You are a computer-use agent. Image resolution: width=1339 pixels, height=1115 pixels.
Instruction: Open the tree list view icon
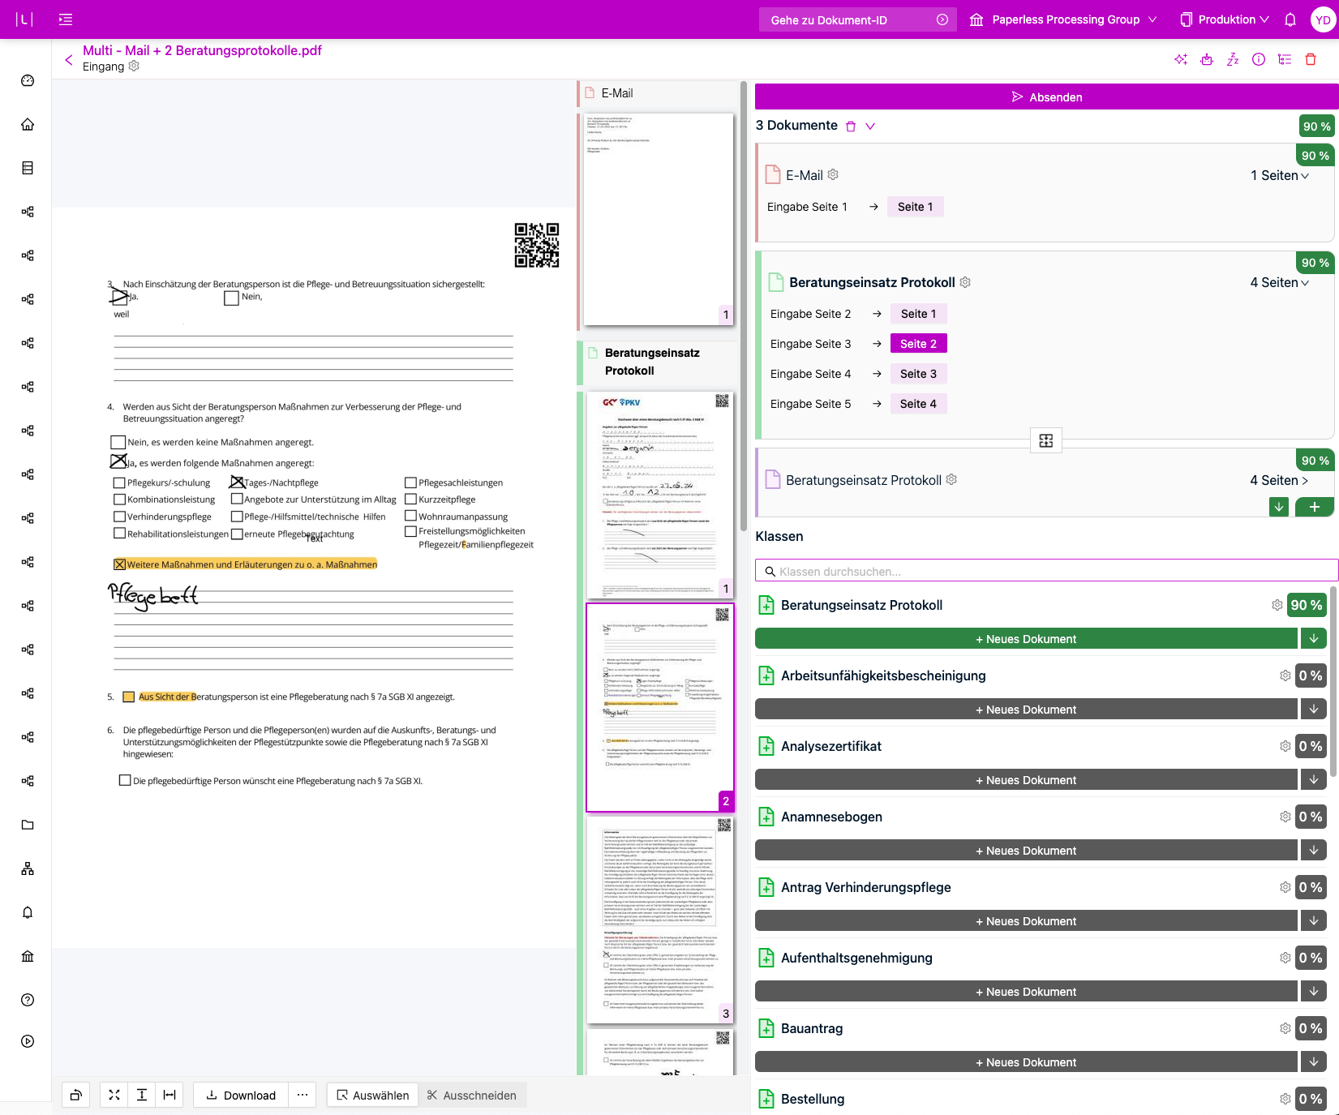point(1285,59)
